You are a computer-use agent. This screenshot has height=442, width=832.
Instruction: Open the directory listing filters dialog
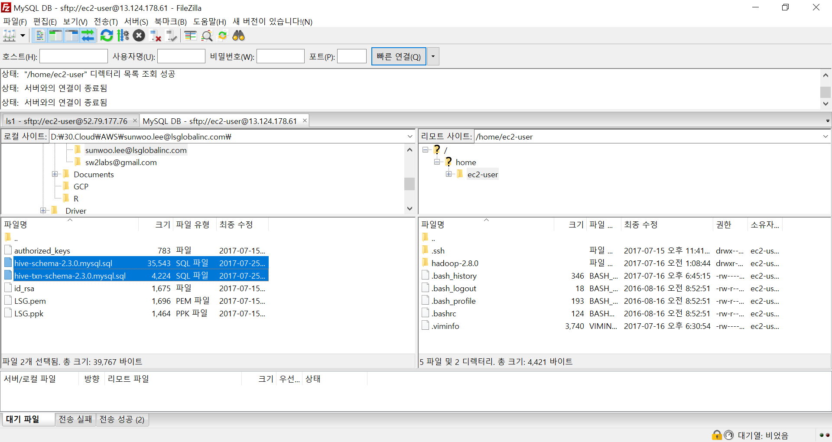pyautogui.click(x=190, y=36)
